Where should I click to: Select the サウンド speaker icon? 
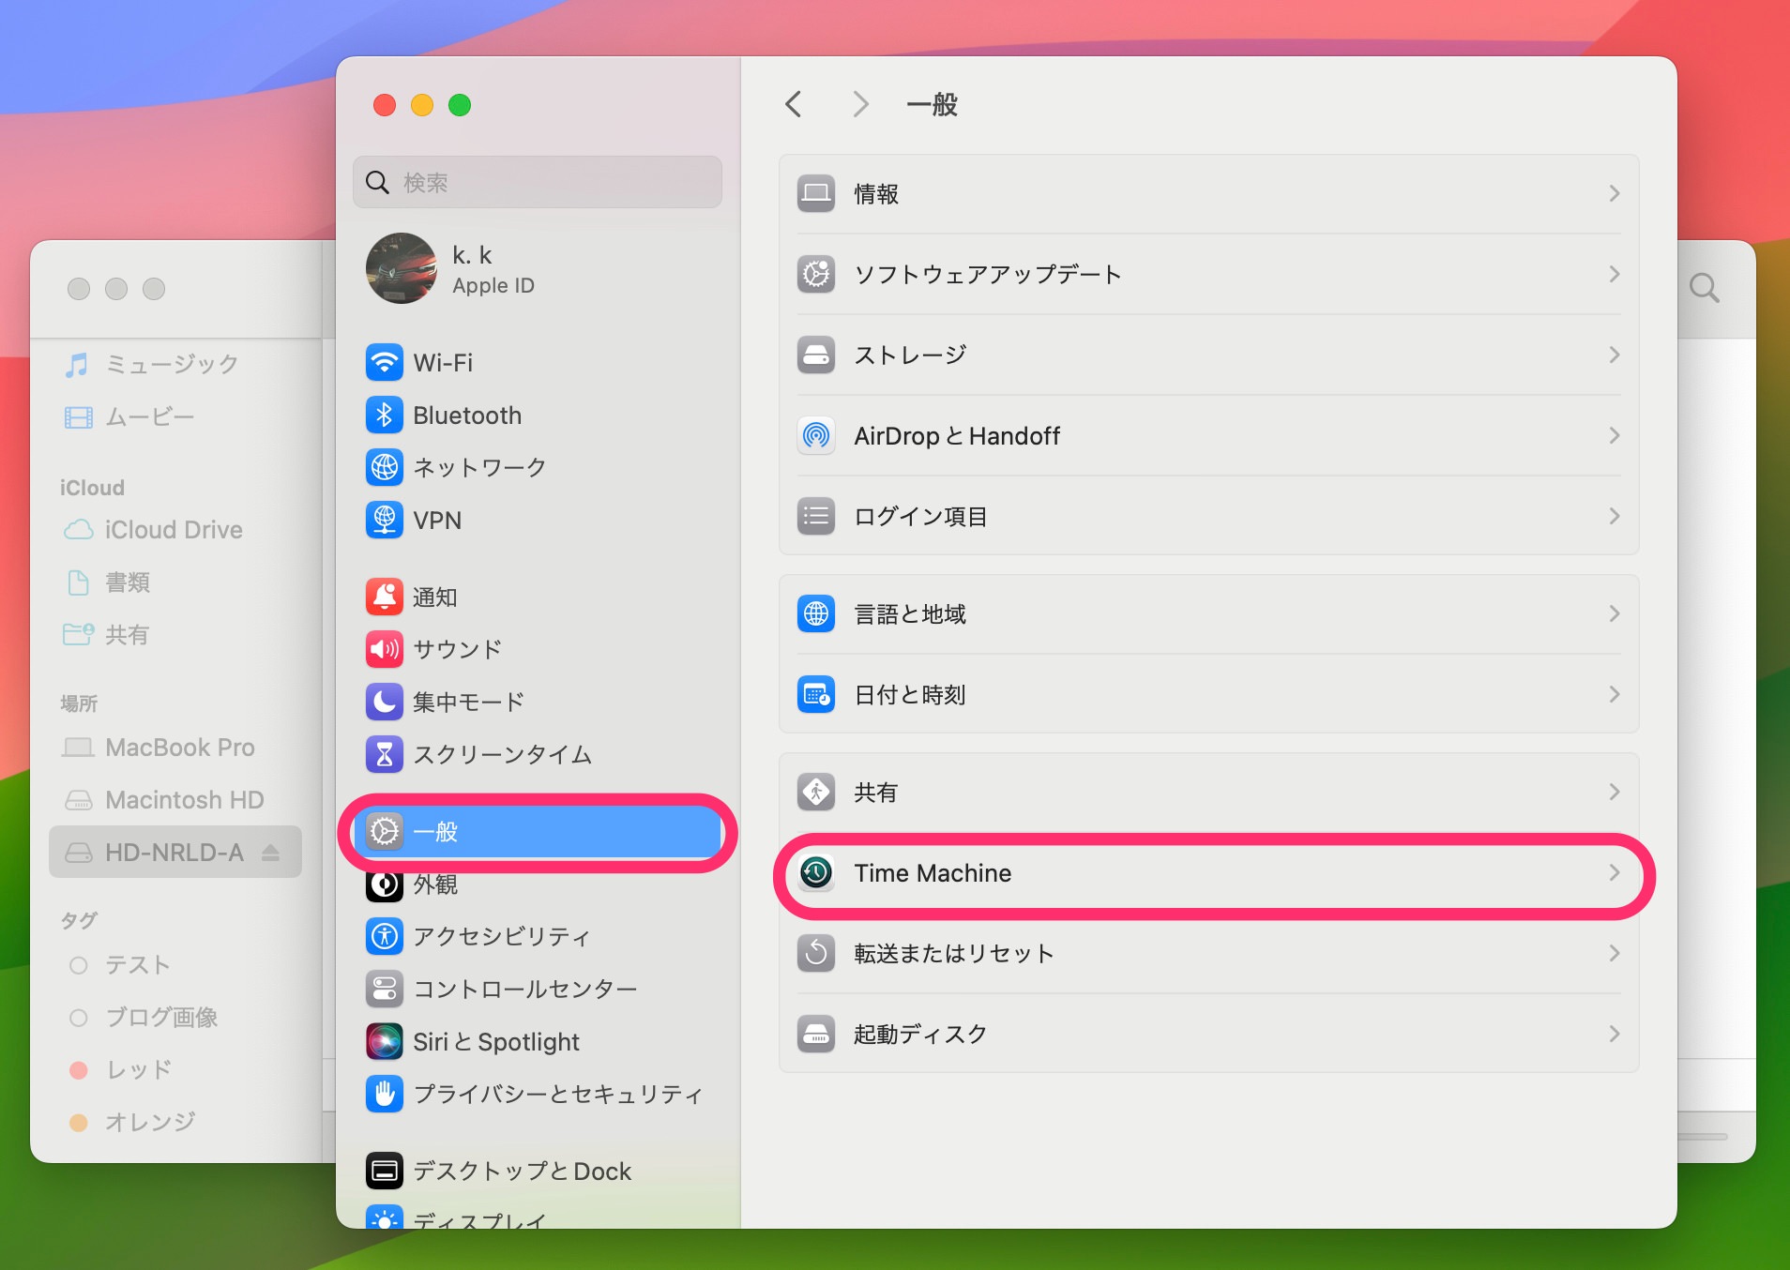click(x=385, y=649)
